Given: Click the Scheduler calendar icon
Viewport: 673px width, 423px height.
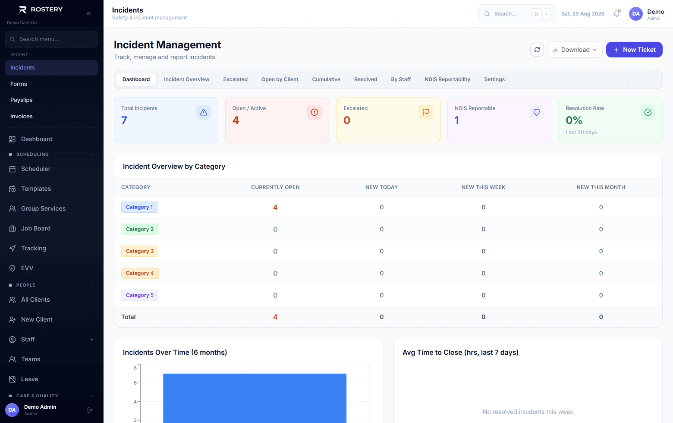Looking at the screenshot, I should coord(13,169).
